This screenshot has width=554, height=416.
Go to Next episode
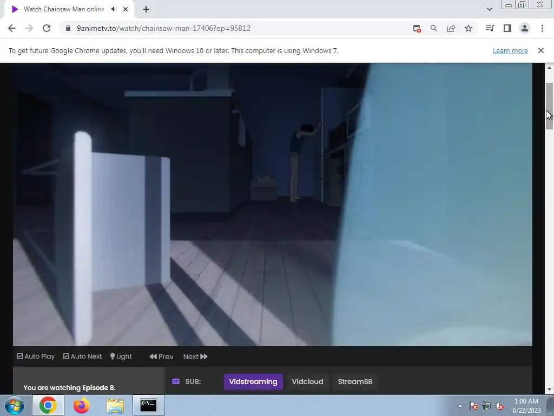[x=195, y=356]
